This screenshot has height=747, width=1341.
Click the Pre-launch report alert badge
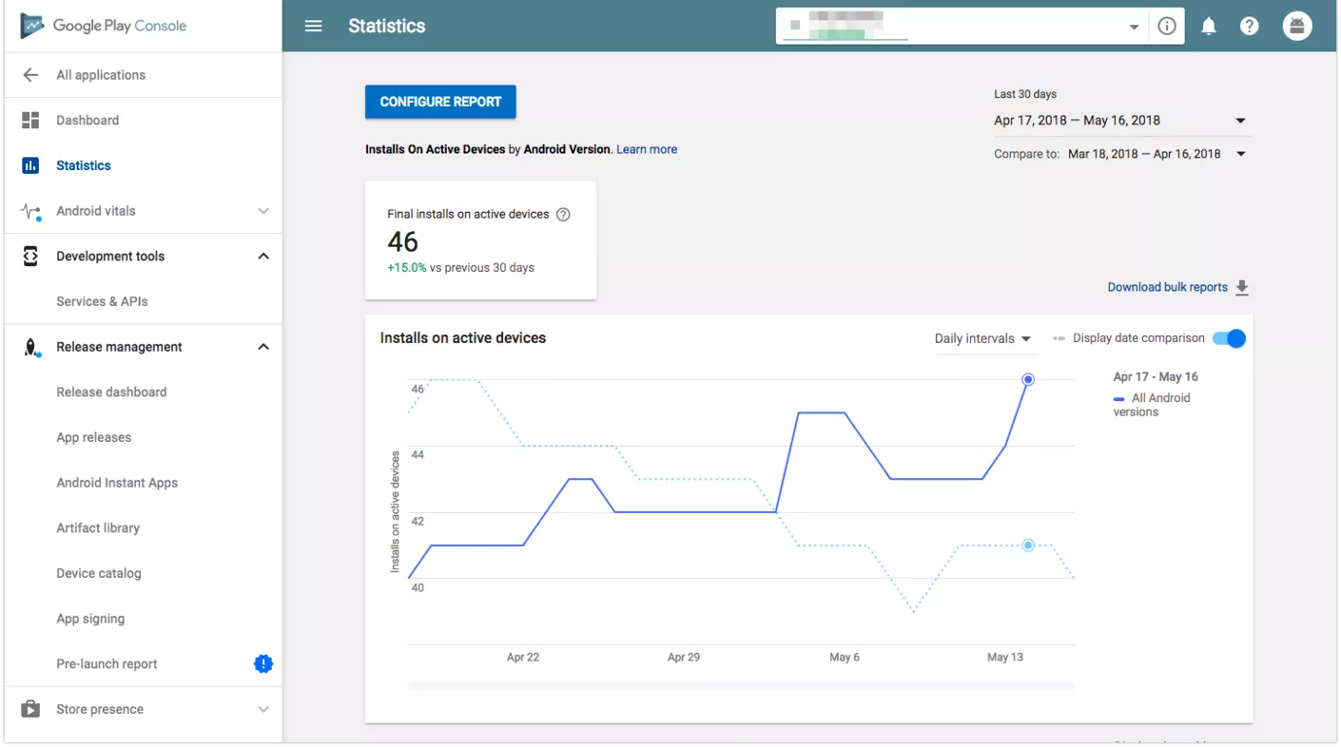click(263, 664)
